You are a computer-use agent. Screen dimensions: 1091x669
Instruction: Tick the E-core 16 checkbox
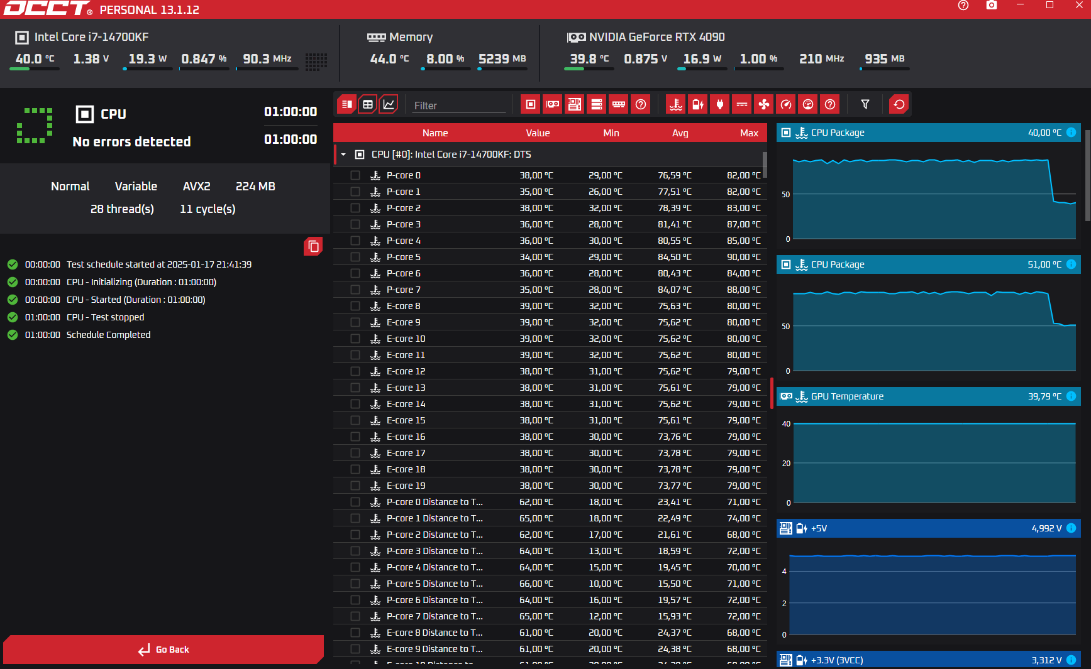click(x=355, y=437)
